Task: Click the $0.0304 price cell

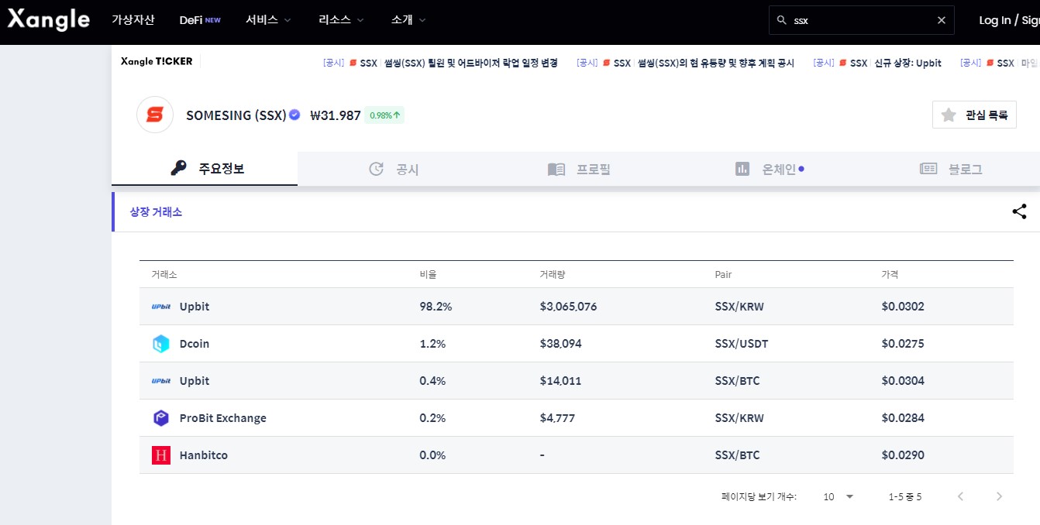Action: tap(903, 381)
